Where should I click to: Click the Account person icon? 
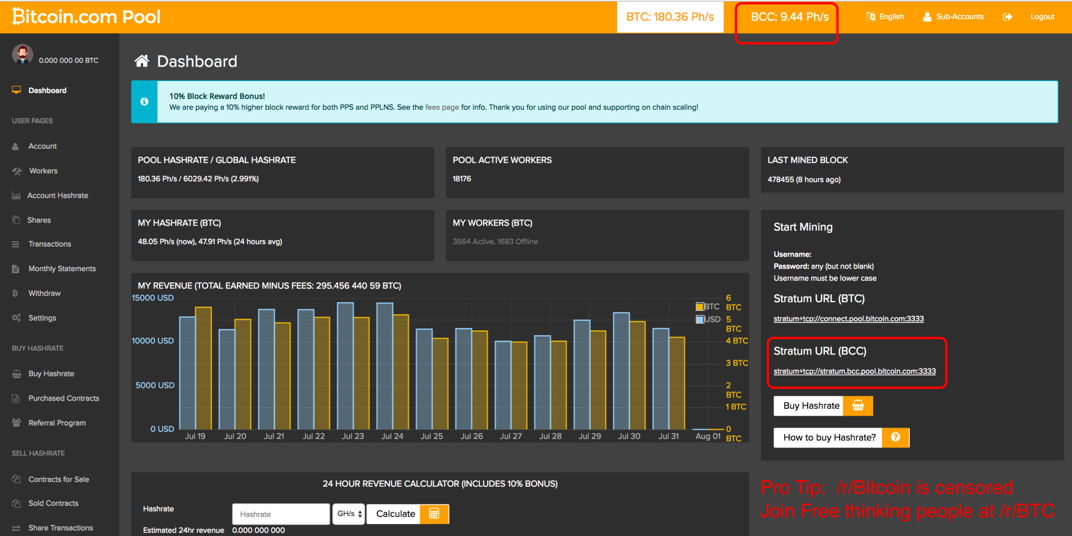point(16,147)
